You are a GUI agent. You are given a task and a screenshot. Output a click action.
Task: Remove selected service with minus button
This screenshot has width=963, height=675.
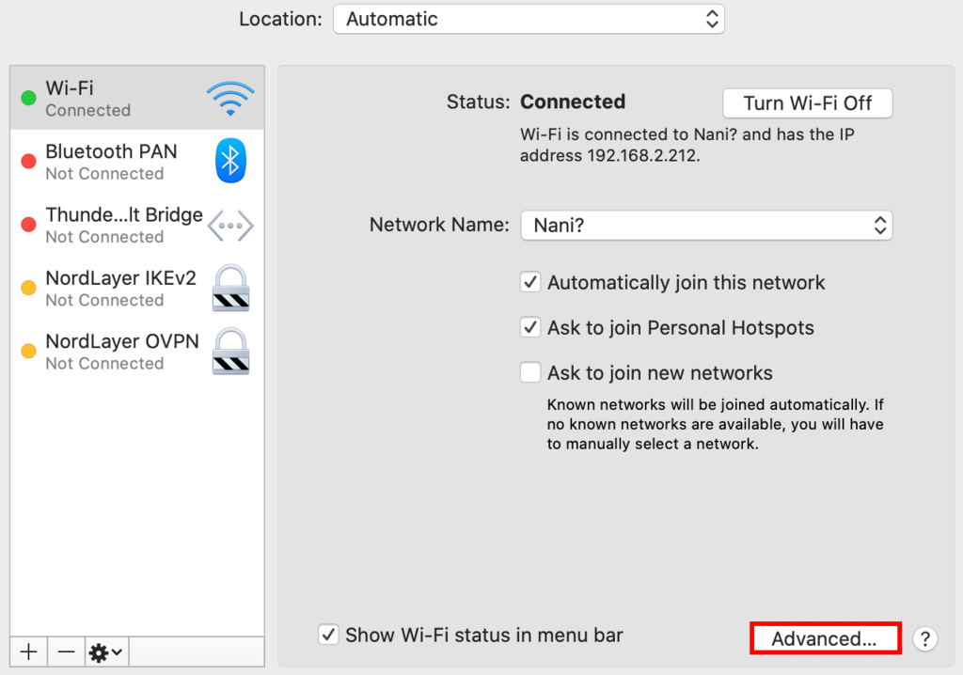[x=66, y=651]
